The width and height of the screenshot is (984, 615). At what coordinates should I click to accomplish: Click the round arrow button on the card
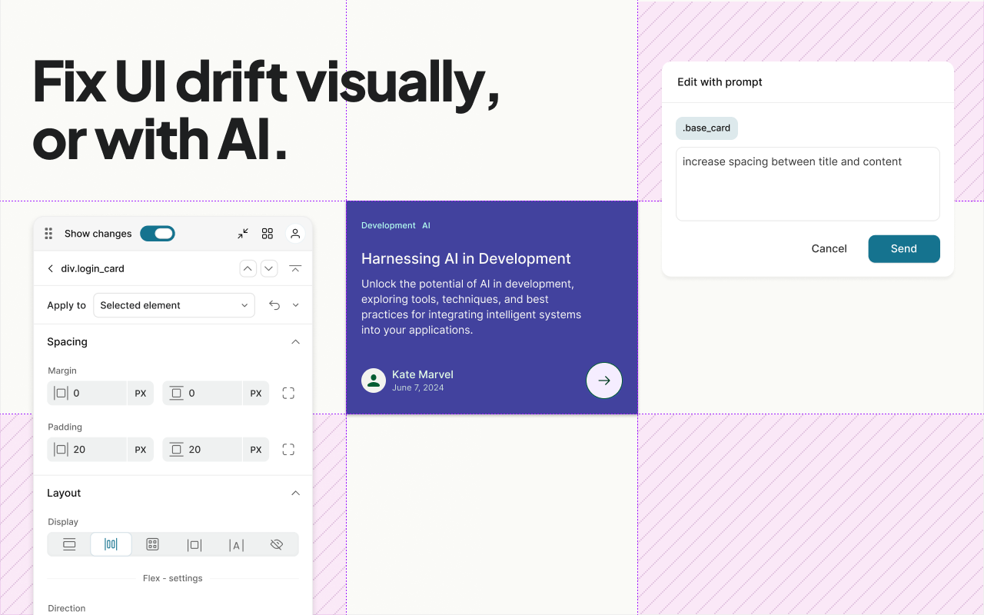(x=604, y=381)
